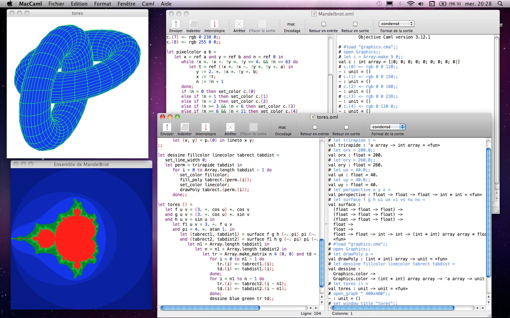The height and width of the screenshot is (318, 510).
Task: Click Interrompre icon in Mandelbrot.oml window
Action: click(214, 24)
